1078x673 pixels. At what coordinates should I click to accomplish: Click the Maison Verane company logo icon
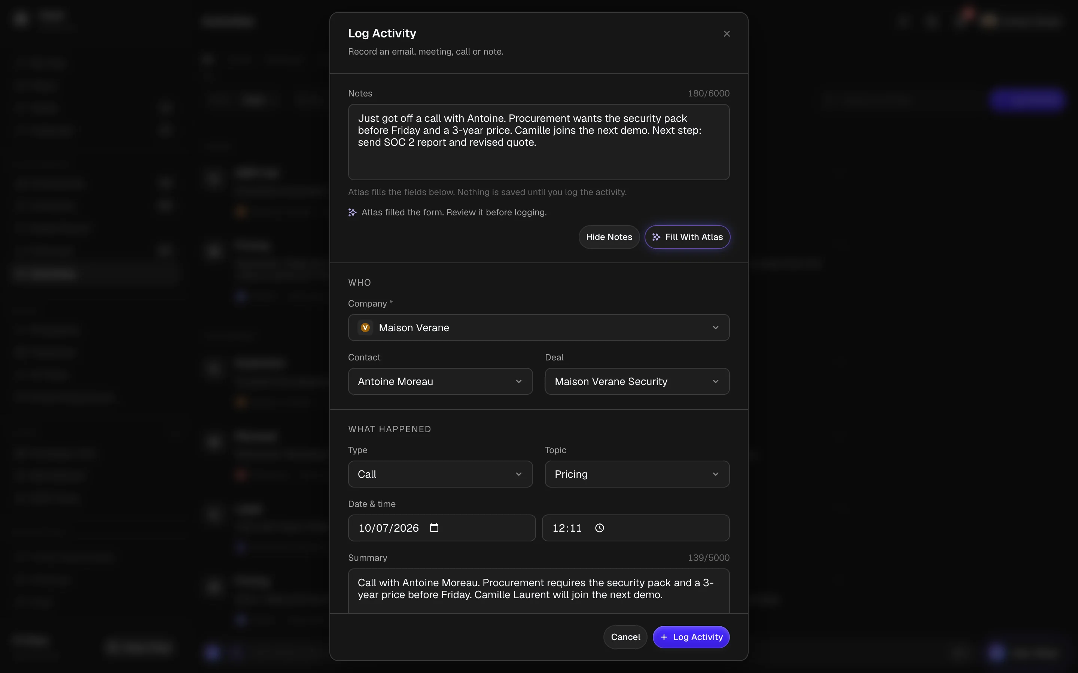click(365, 328)
